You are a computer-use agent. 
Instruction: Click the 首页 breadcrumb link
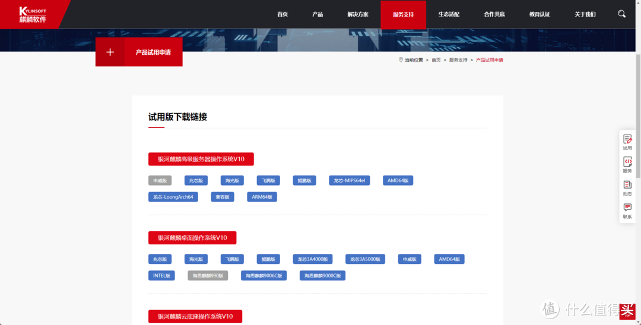436,60
